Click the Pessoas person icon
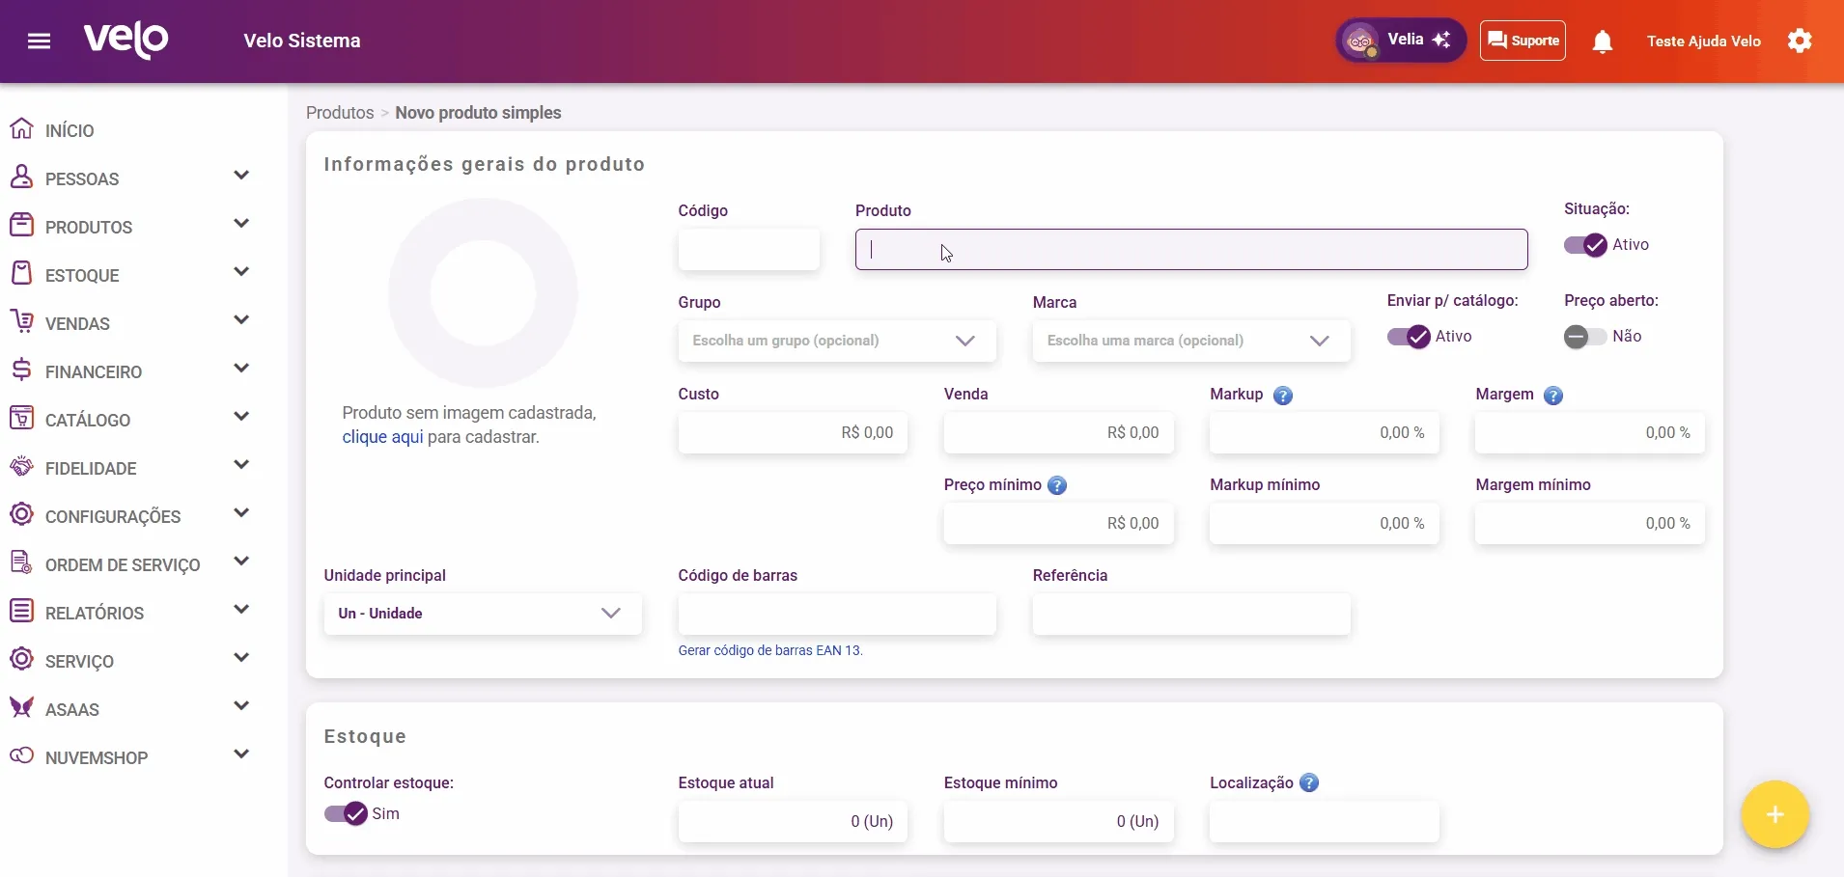1844x877 pixels. pos(21,178)
